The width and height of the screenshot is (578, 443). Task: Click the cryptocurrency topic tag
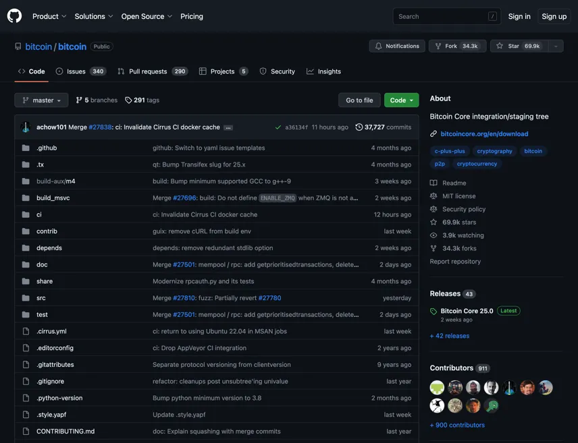tap(477, 164)
